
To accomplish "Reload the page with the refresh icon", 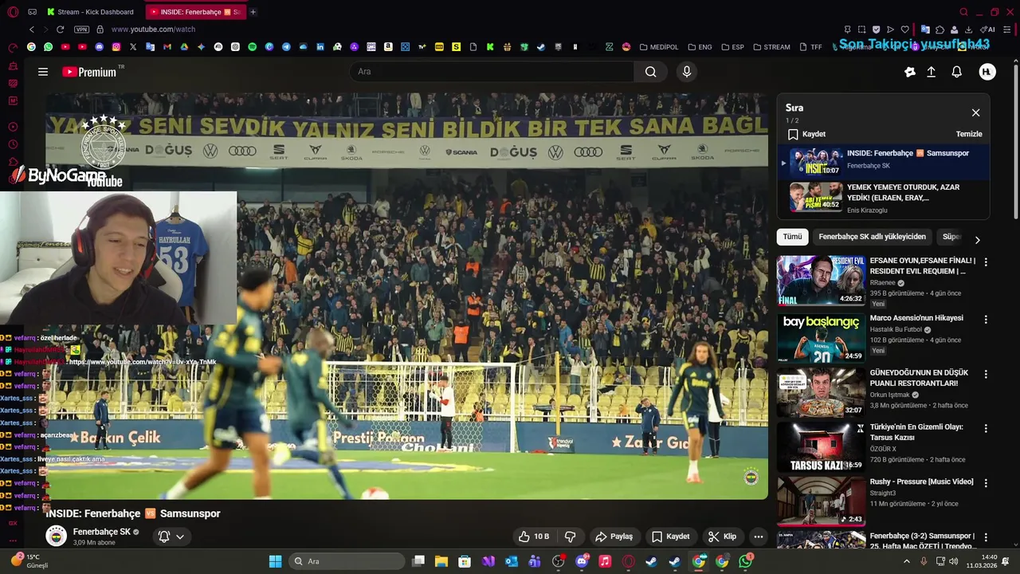I will tap(60, 29).
